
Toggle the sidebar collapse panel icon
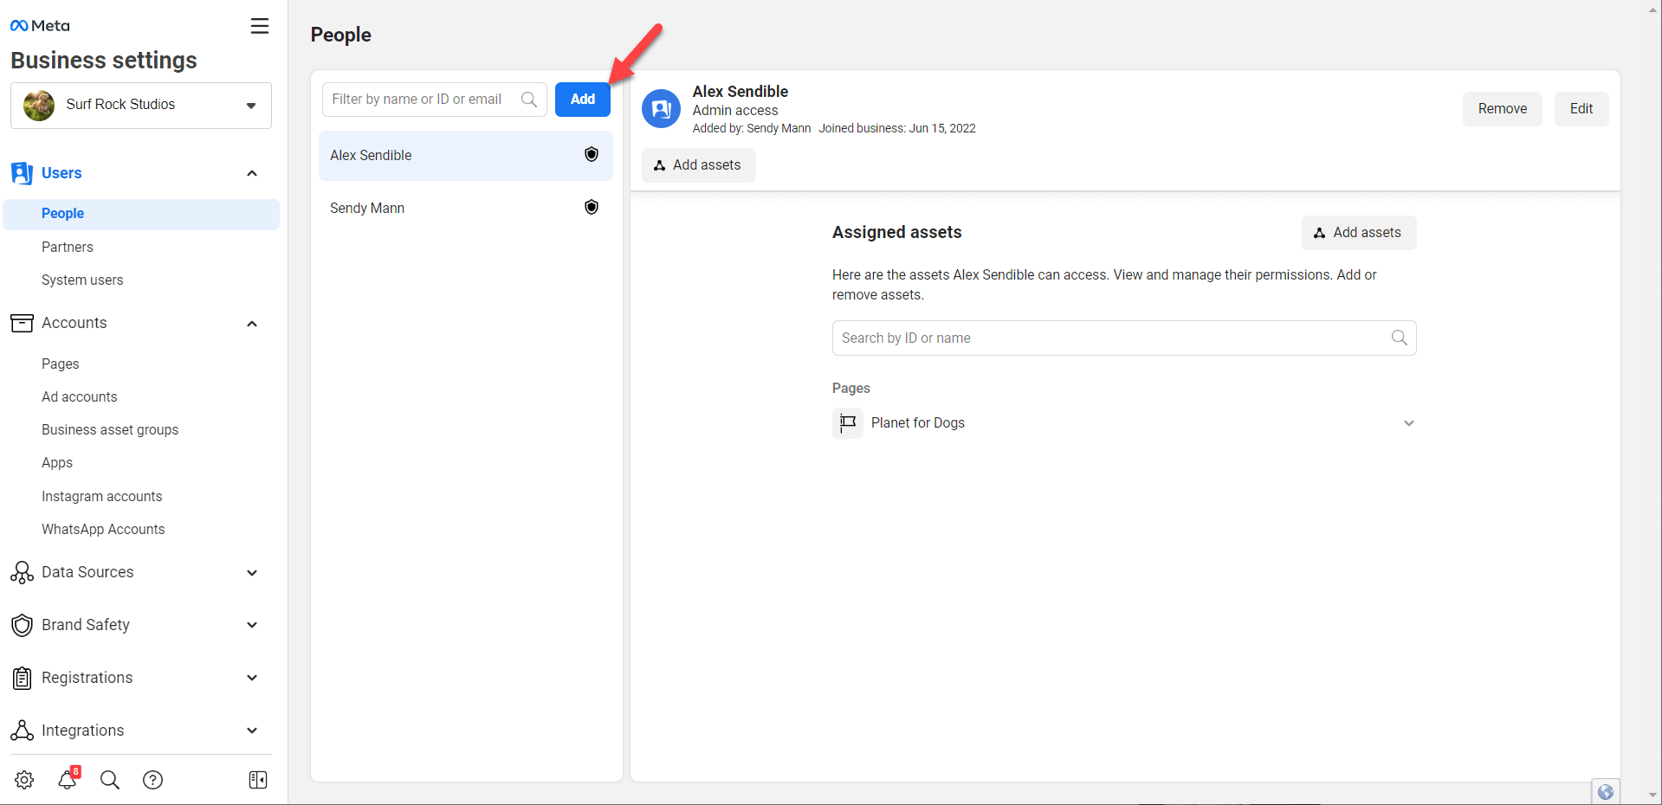258,780
